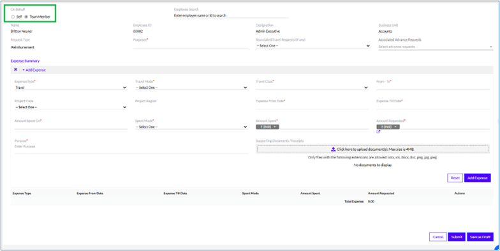Click the Amount Spent column header
This screenshot has height=251, width=500.
[310, 193]
